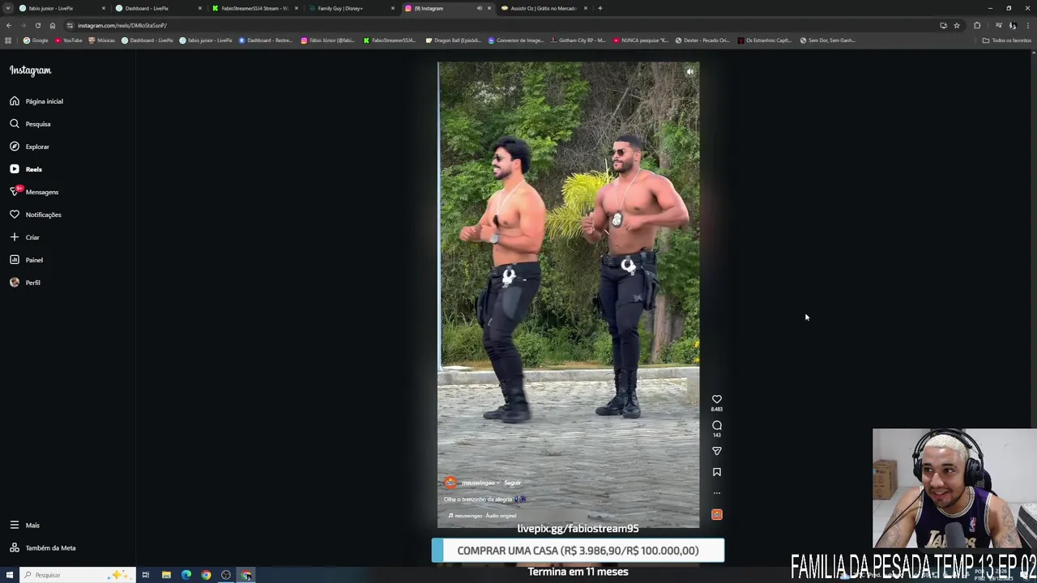1037x583 pixels.
Task: Open YouTube bookmark
Action: click(x=68, y=40)
